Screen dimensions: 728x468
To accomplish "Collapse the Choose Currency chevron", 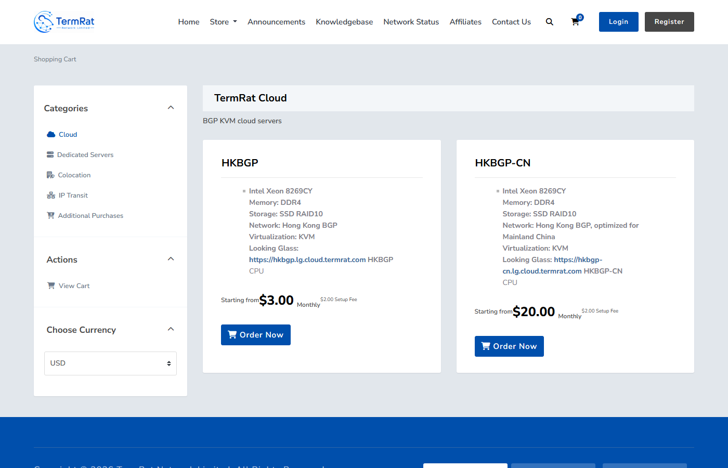I will tap(171, 329).
